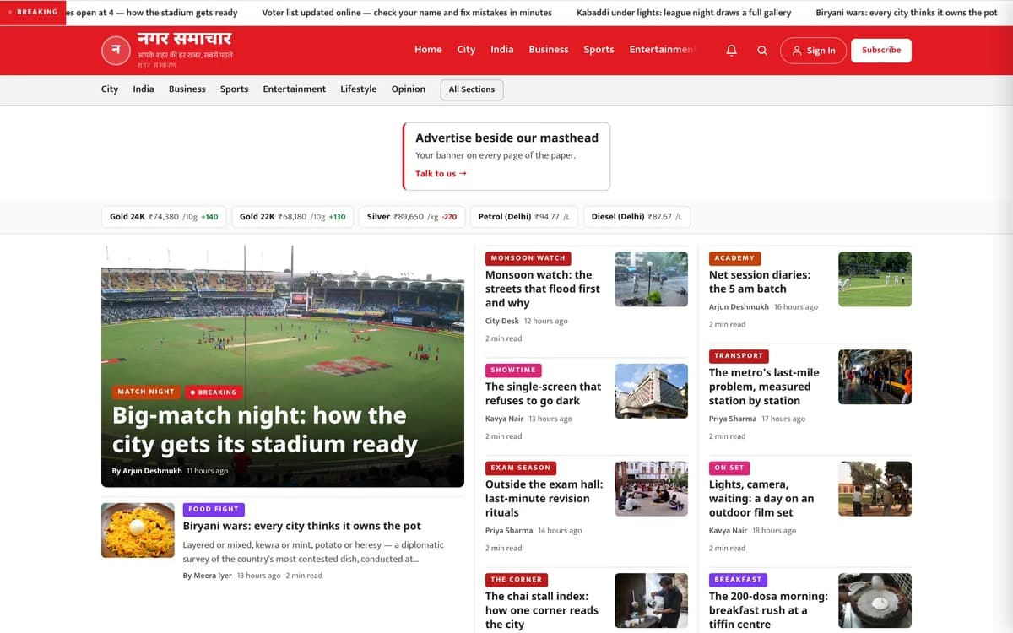Click the Kabaddi under lights ticker headline
1013x633 pixels.
coord(684,13)
